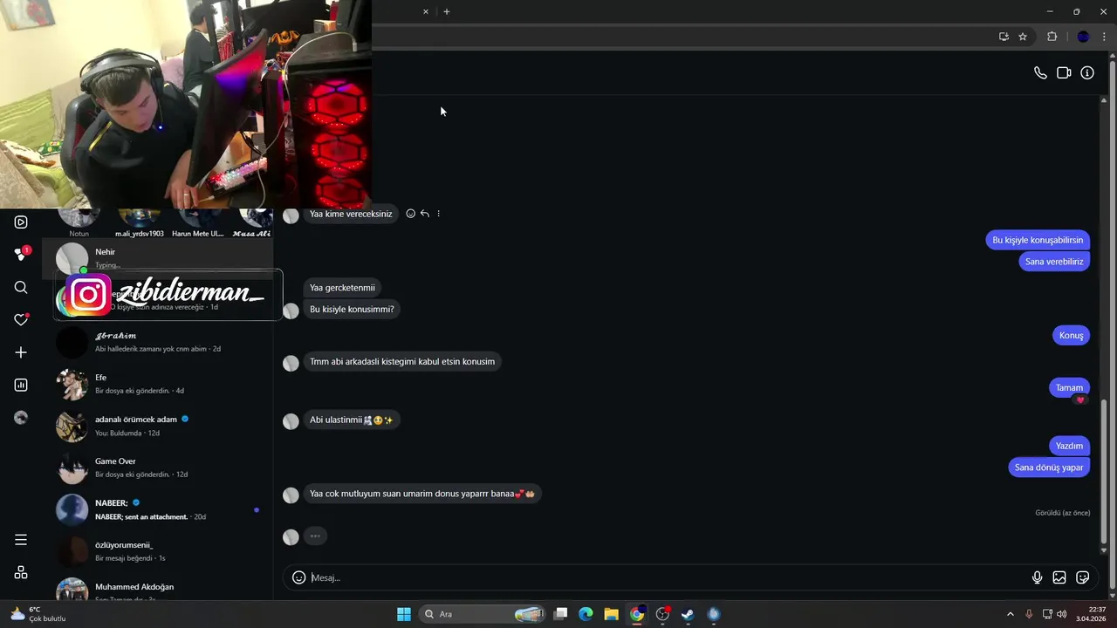The height and width of the screenshot is (628, 1117).
Task: Open Steam from the taskbar
Action: (x=688, y=614)
